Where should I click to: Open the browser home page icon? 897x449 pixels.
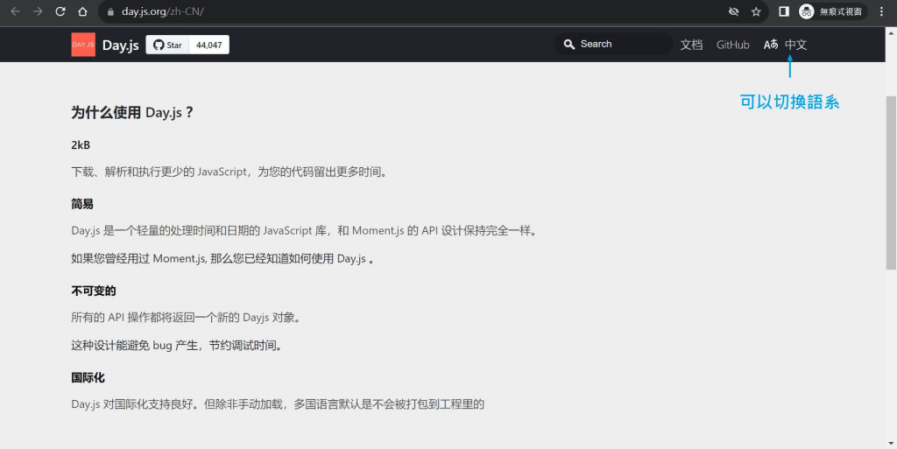pos(83,11)
